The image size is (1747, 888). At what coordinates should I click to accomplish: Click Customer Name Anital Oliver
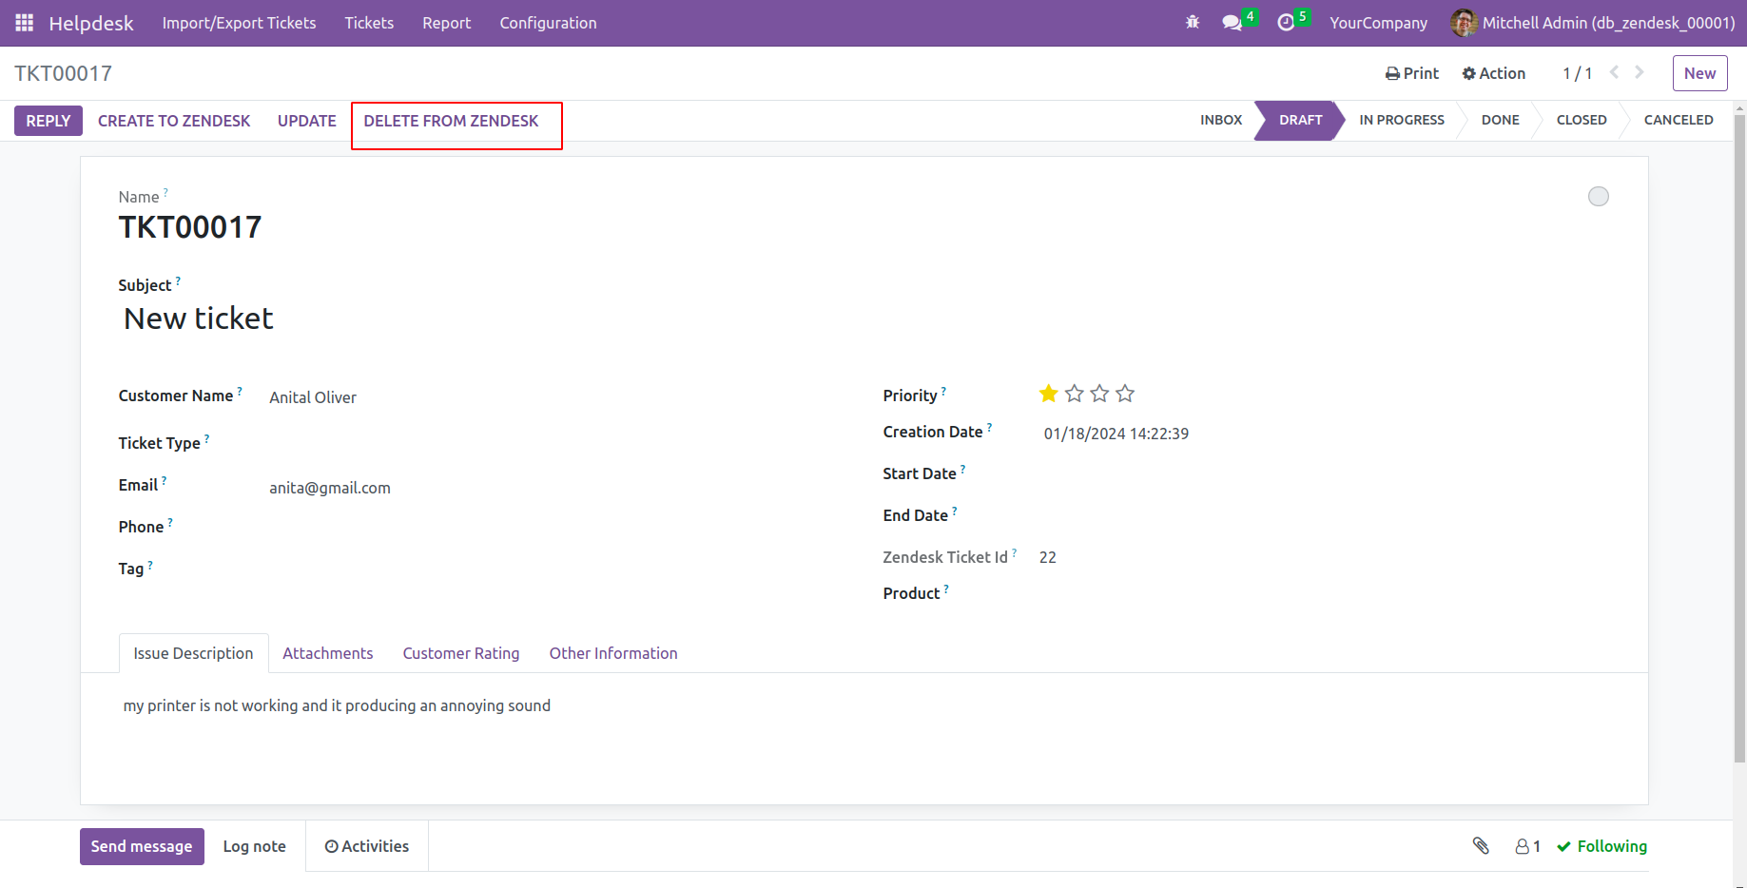click(313, 397)
